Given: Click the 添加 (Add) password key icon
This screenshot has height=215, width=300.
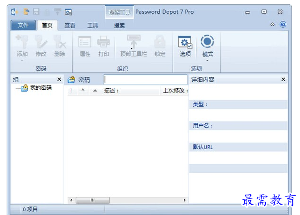Looking at the screenshot, I should tap(22, 41).
